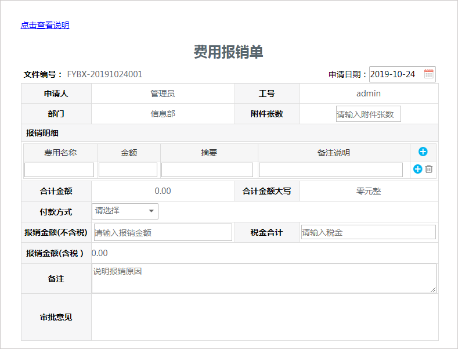Screen dimensions: 458x349
Task: Click the 费用名称 column header
Action: (60, 153)
